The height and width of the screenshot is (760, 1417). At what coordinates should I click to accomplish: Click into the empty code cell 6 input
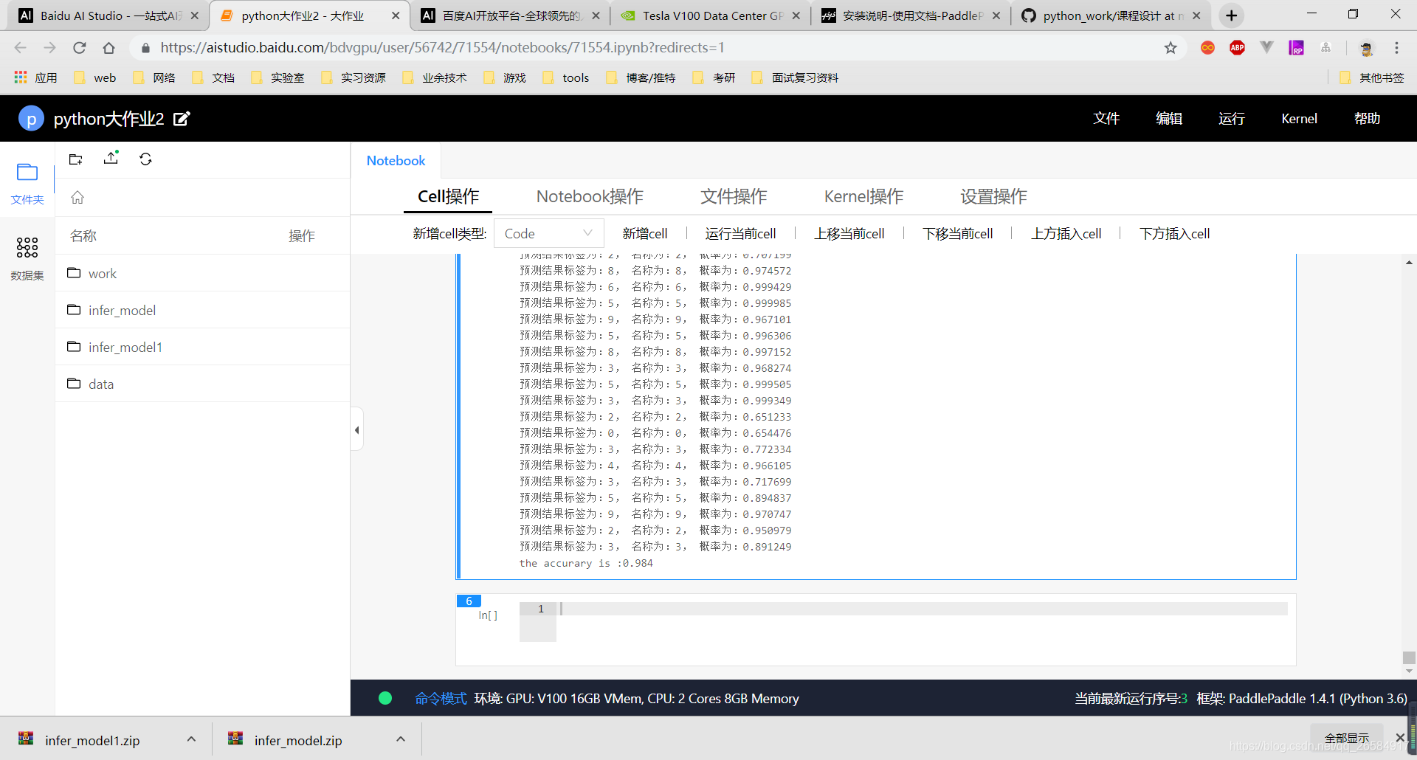coord(923,609)
